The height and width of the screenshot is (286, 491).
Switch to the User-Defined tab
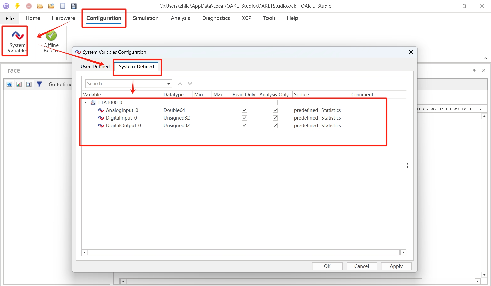click(x=95, y=66)
